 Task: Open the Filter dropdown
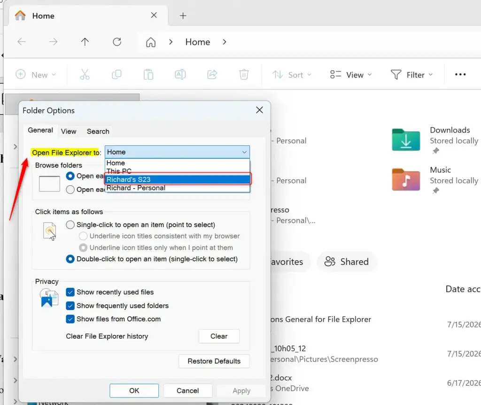[x=411, y=75]
